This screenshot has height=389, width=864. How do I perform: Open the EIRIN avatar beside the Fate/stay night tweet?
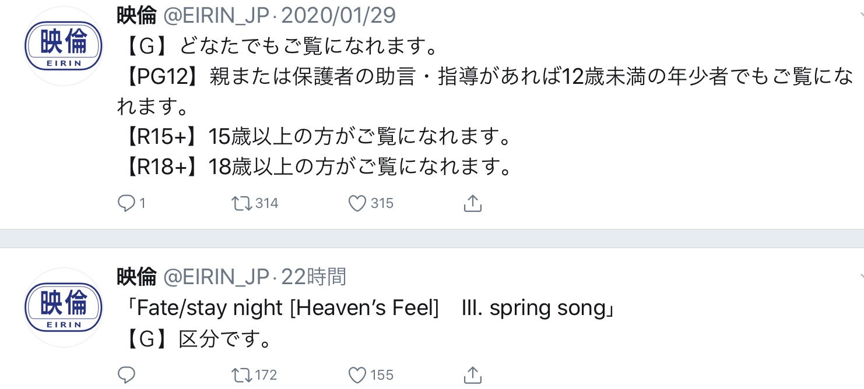coord(63,307)
